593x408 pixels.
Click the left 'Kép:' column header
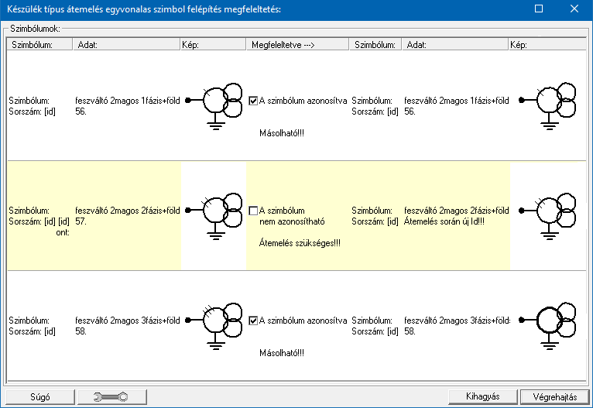(x=213, y=45)
